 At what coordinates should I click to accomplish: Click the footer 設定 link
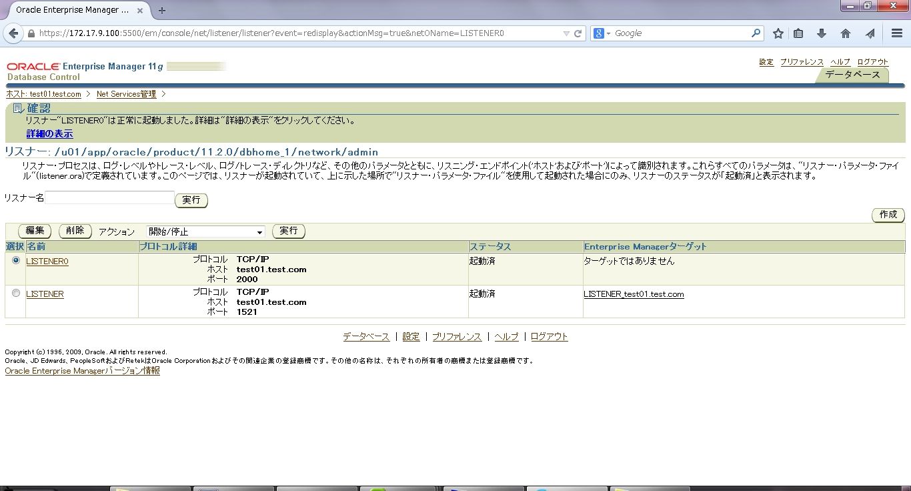point(411,337)
